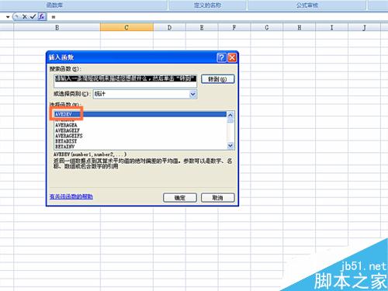The image size is (388, 291).
Task: Open the 统计 category dropdown
Action: coord(193,94)
